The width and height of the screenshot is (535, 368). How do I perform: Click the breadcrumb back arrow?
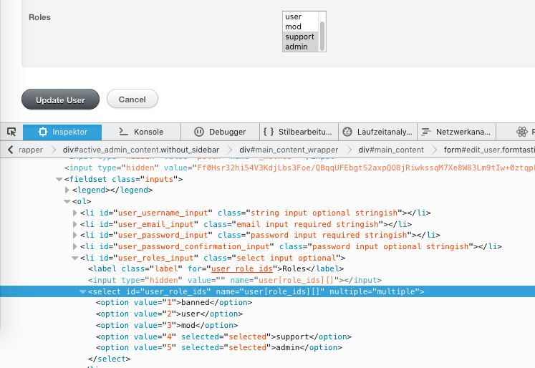click(11, 150)
